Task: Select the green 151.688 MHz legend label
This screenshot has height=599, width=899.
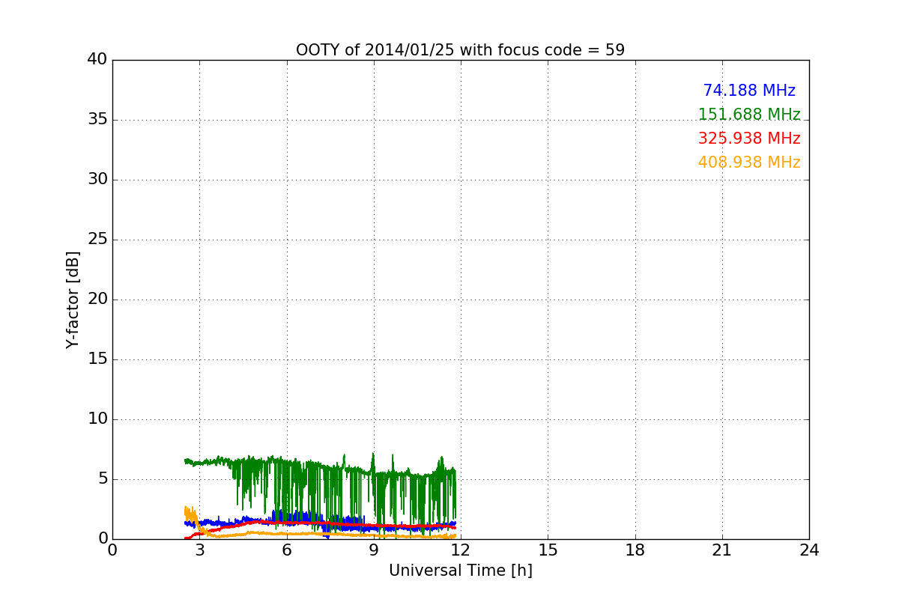Action: [x=749, y=115]
